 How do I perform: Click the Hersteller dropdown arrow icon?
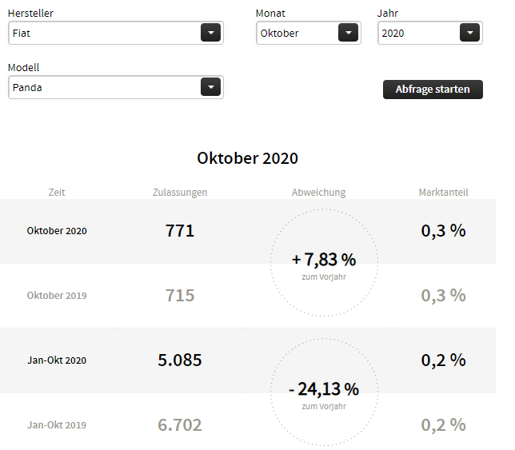[x=210, y=33]
